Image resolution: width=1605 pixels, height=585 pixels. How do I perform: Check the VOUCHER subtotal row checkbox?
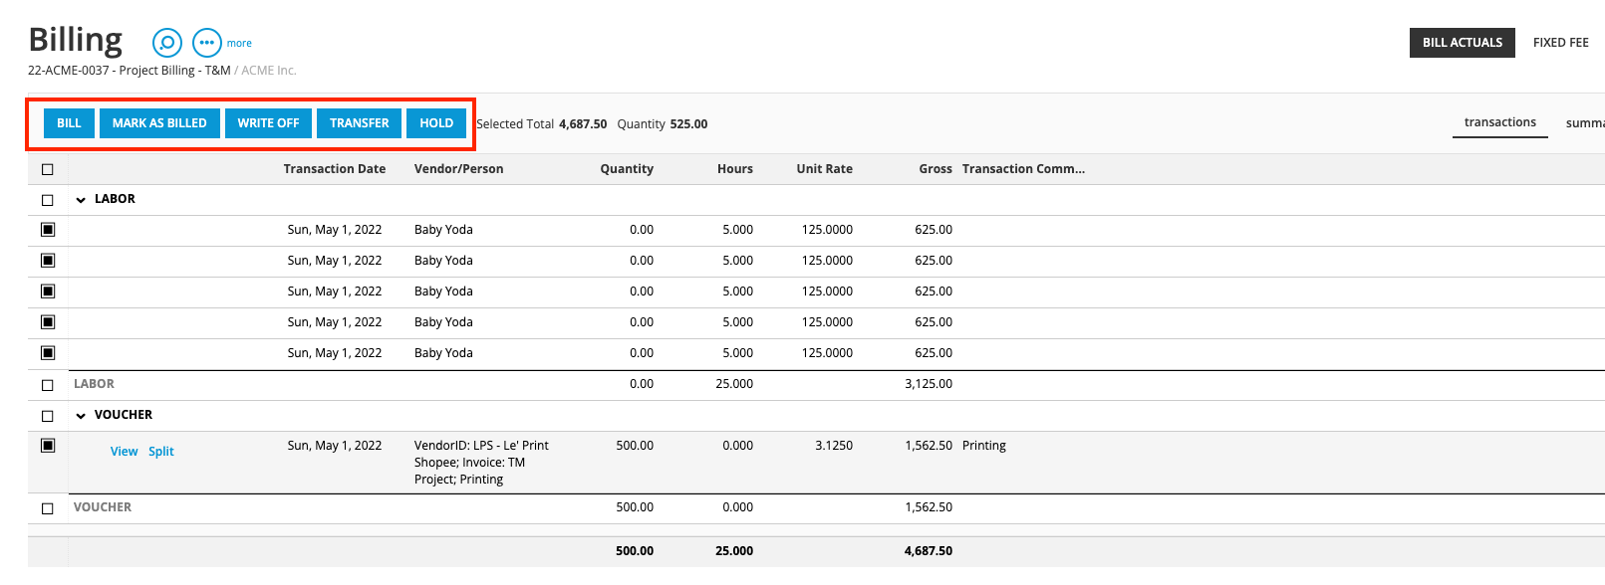(48, 508)
